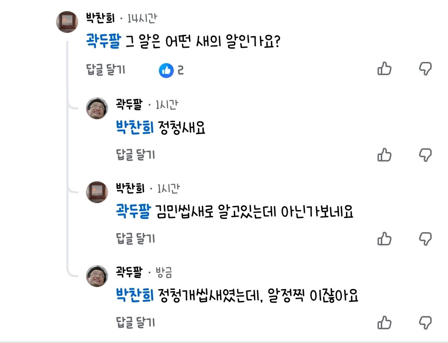The image size is (448, 343).
Task: Open 곽두팔's avatar on the 정청새요 reply
Action: 97,108
